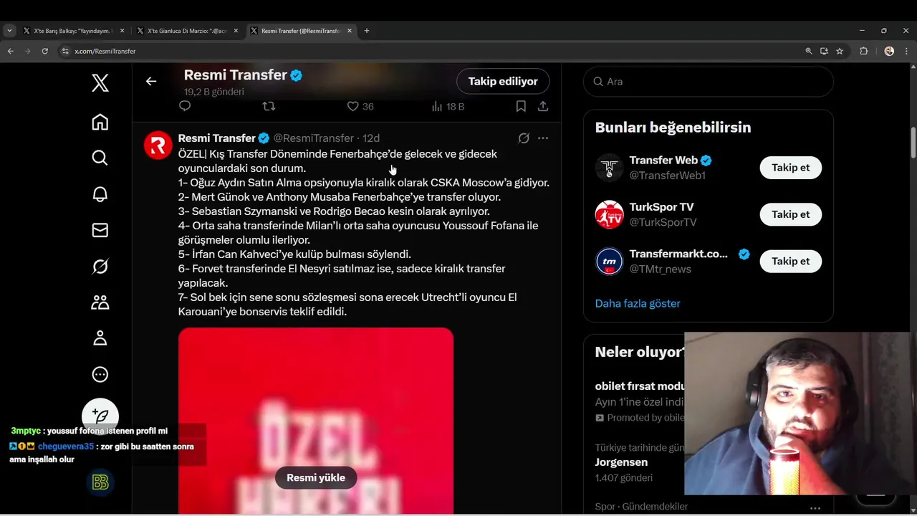The image size is (917, 516).
Task: Click the blurred ÖZEL tweet image
Action: point(316,421)
